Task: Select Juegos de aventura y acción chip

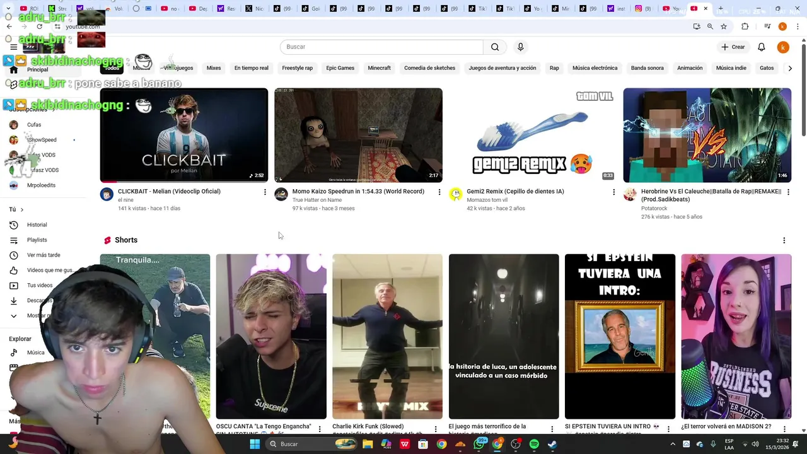Action: [x=502, y=68]
